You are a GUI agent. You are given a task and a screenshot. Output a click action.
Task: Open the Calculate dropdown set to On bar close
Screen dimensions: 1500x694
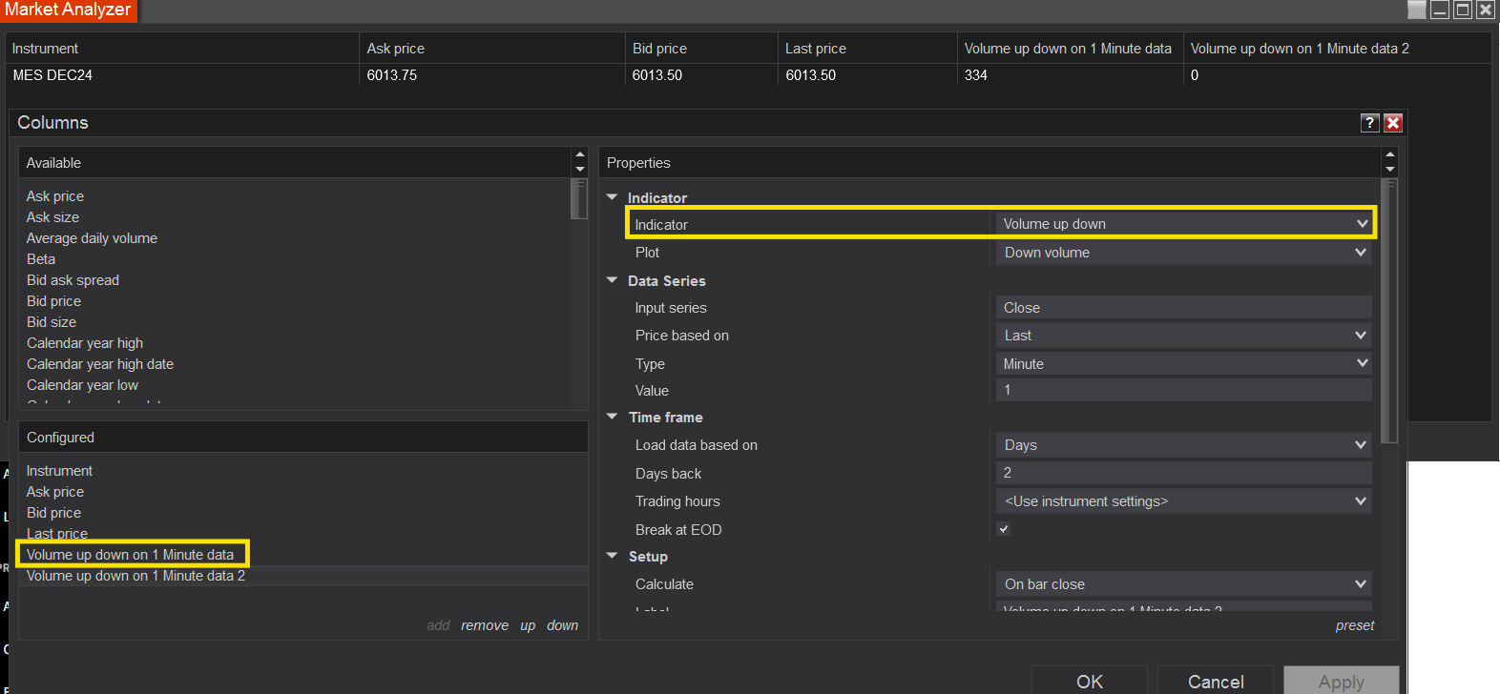[x=1183, y=584]
